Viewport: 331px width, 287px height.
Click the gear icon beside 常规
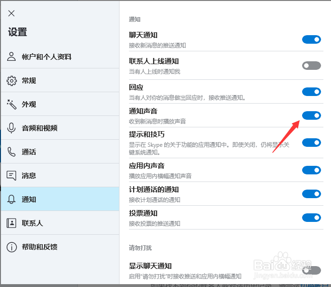pyautogui.click(x=12, y=81)
